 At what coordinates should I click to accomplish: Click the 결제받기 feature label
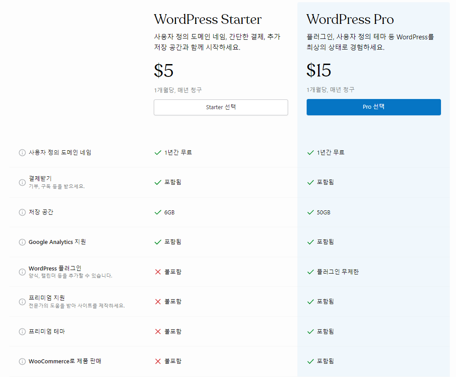[40, 178]
